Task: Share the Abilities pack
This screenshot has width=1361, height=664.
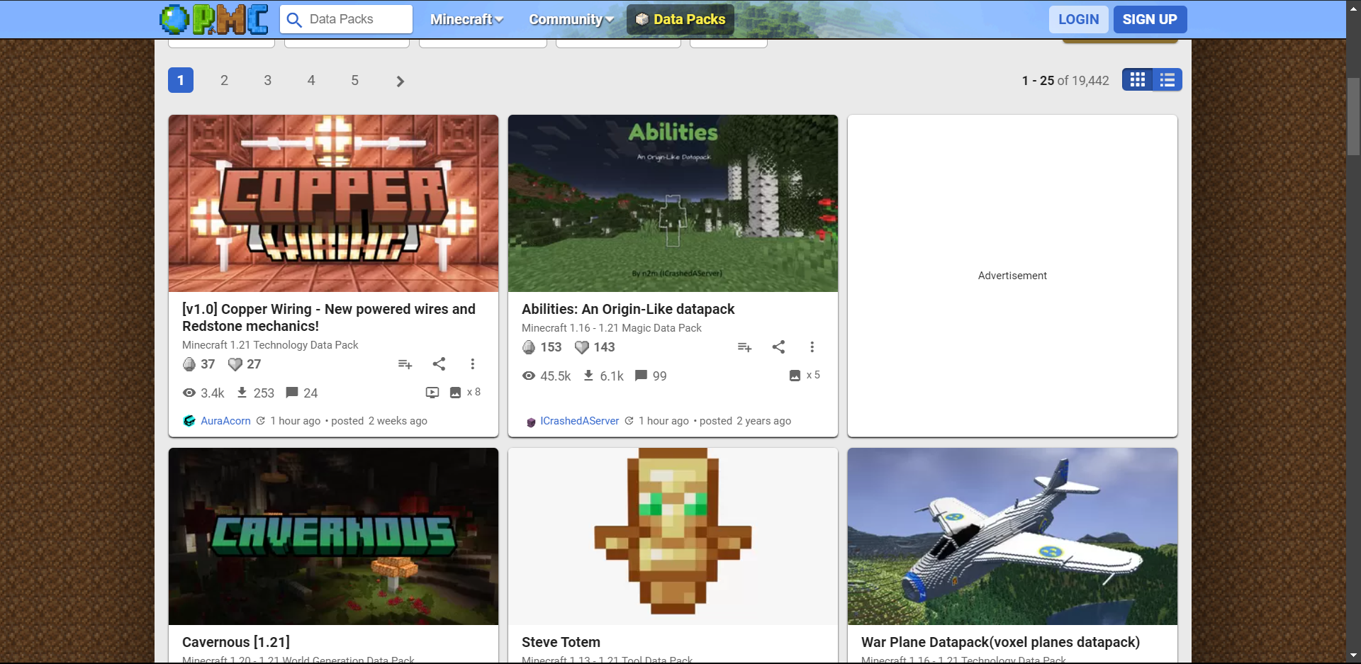Action: click(778, 347)
